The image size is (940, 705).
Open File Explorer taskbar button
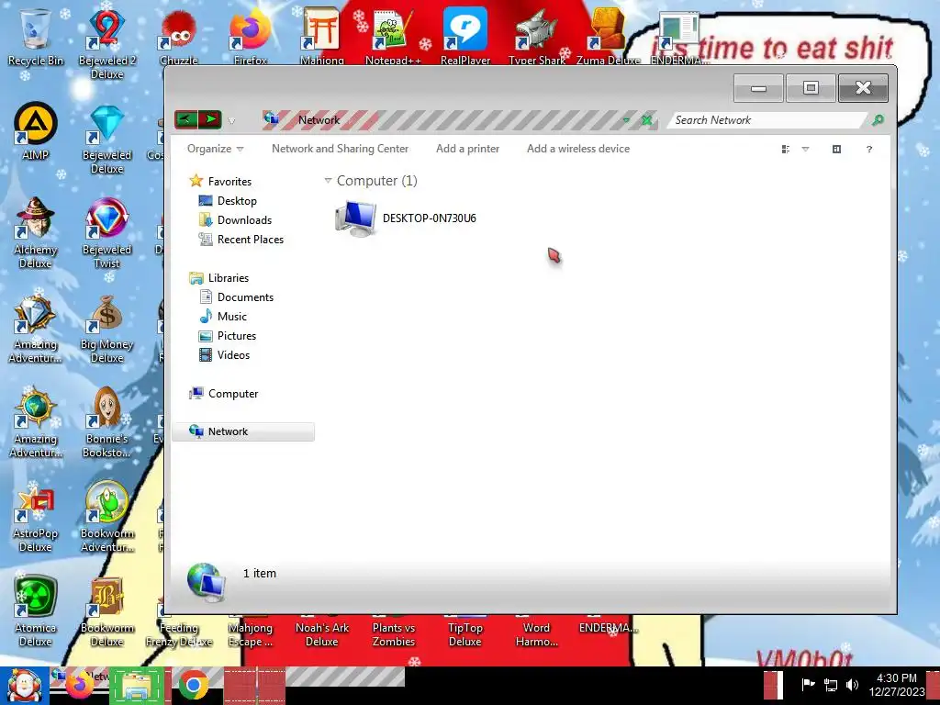137,685
